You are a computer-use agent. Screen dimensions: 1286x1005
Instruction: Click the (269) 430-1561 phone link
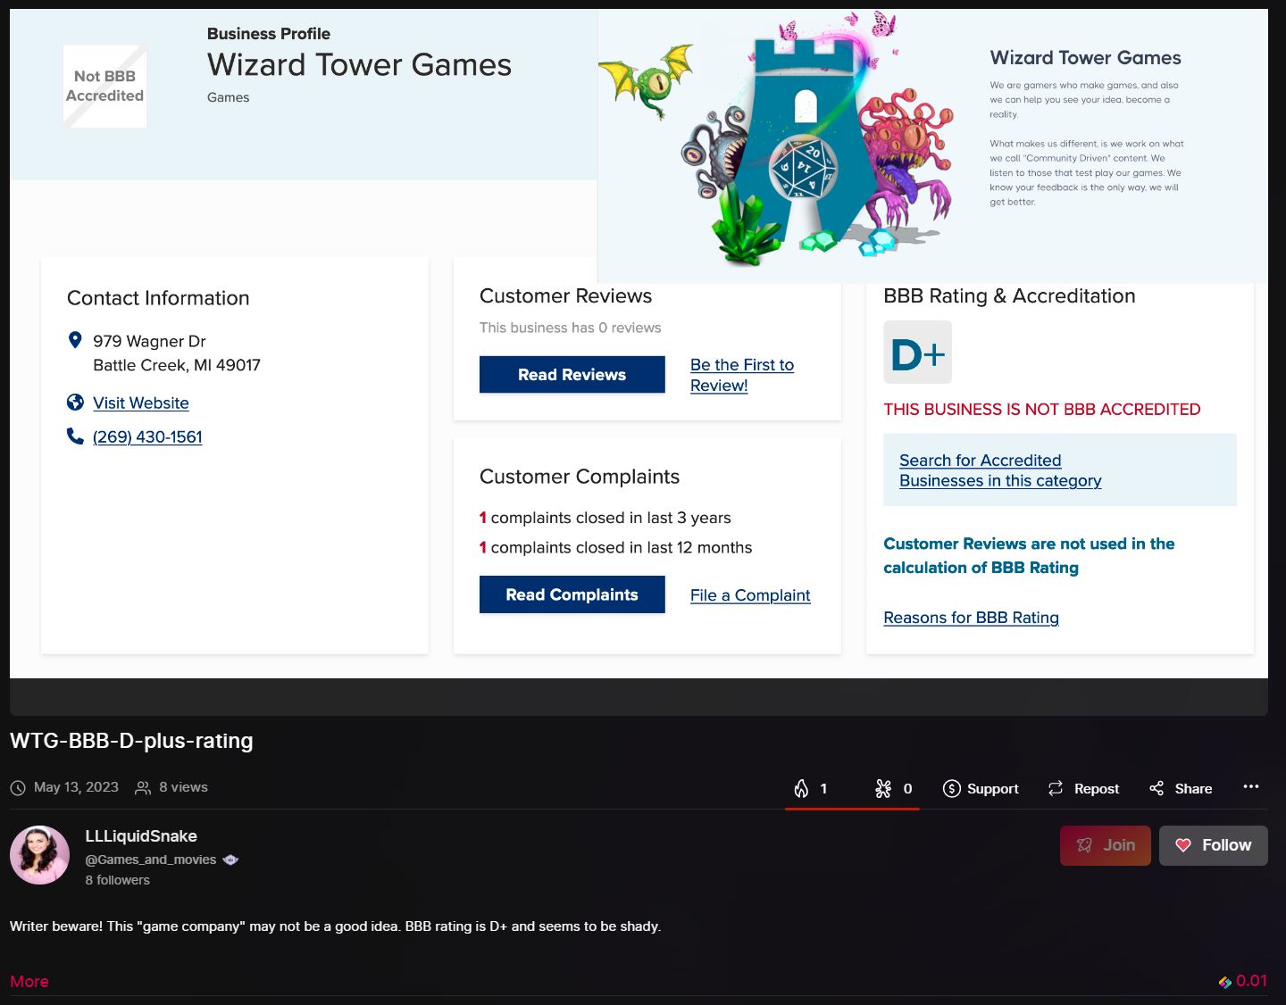(x=147, y=436)
